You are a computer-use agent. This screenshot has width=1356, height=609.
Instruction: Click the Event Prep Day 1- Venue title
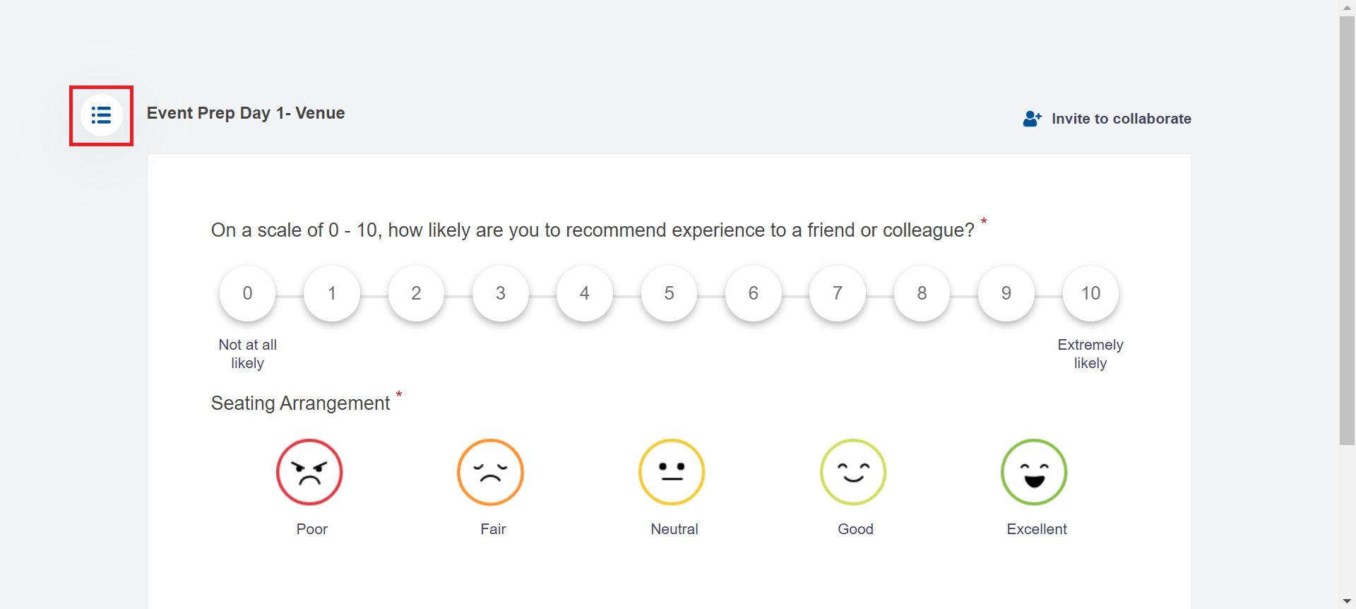pos(246,113)
